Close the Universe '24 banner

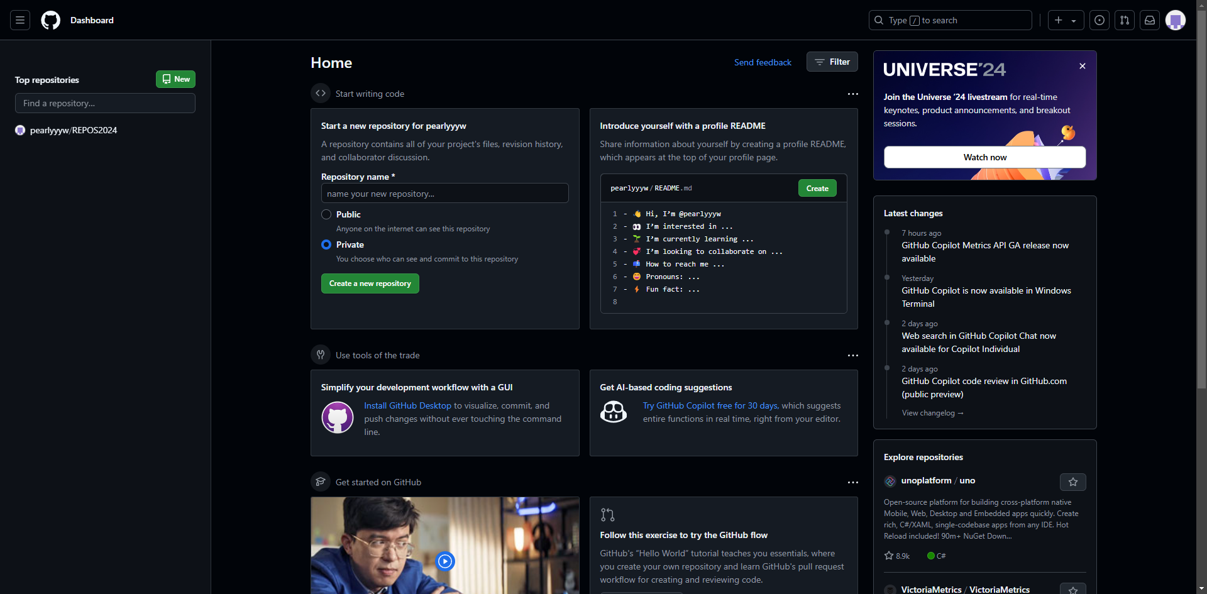point(1083,66)
